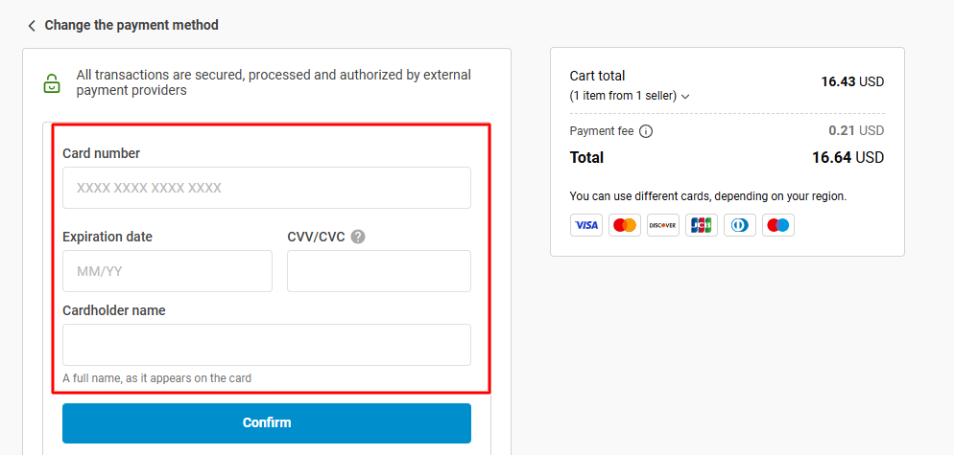954x455 pixels.
Task: Click the Visa card logo
Action: (586, 225)
